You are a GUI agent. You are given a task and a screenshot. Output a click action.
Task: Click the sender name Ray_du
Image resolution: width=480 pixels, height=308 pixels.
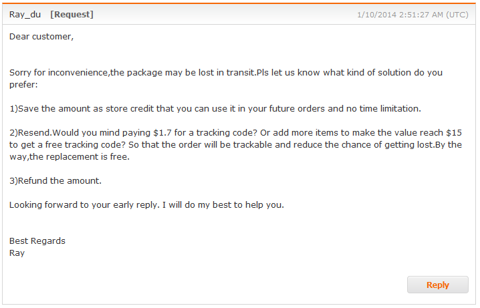pos(25,14)
